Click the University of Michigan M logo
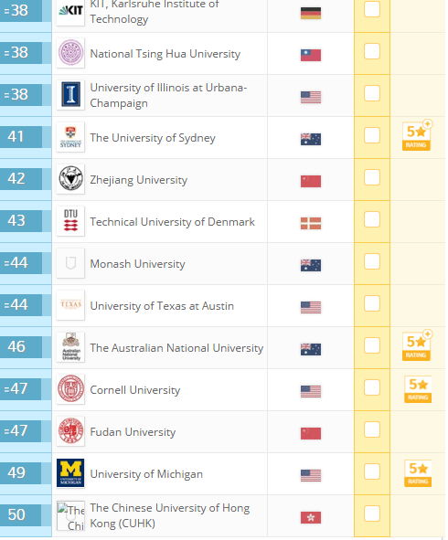Screen dimensions: 448x540 [70, 473]
